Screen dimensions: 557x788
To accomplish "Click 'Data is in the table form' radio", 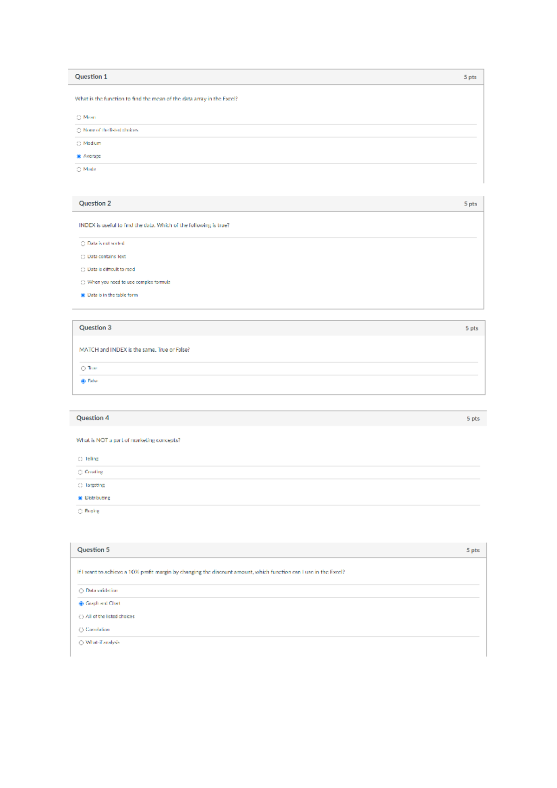I will pyautogui.click(x=83, y=295).
